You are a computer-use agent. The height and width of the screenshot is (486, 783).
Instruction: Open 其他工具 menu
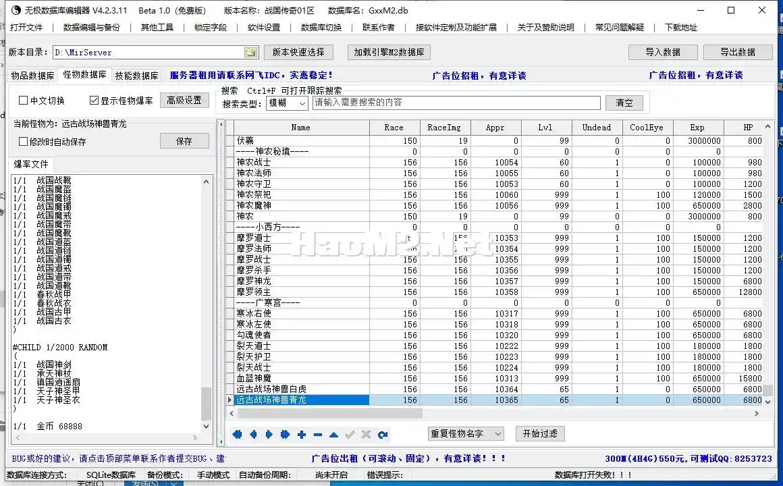[x=157, y=28]
